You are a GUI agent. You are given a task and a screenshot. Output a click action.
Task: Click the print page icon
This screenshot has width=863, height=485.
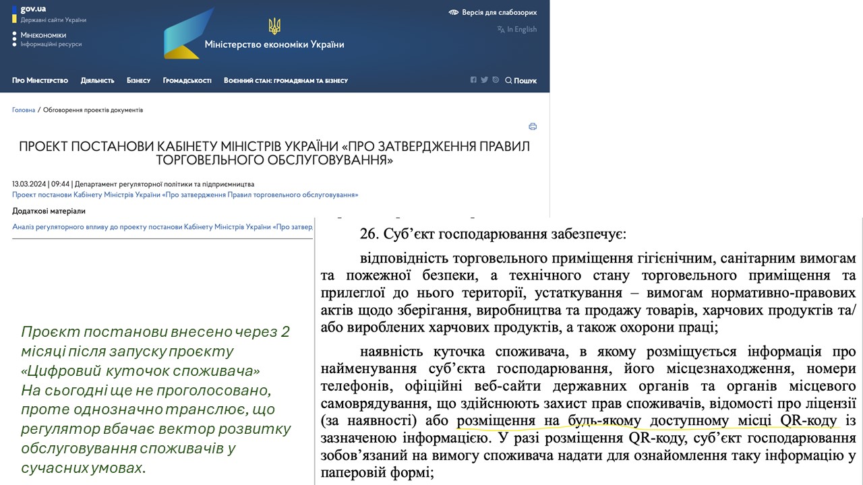tap(533, 127)
